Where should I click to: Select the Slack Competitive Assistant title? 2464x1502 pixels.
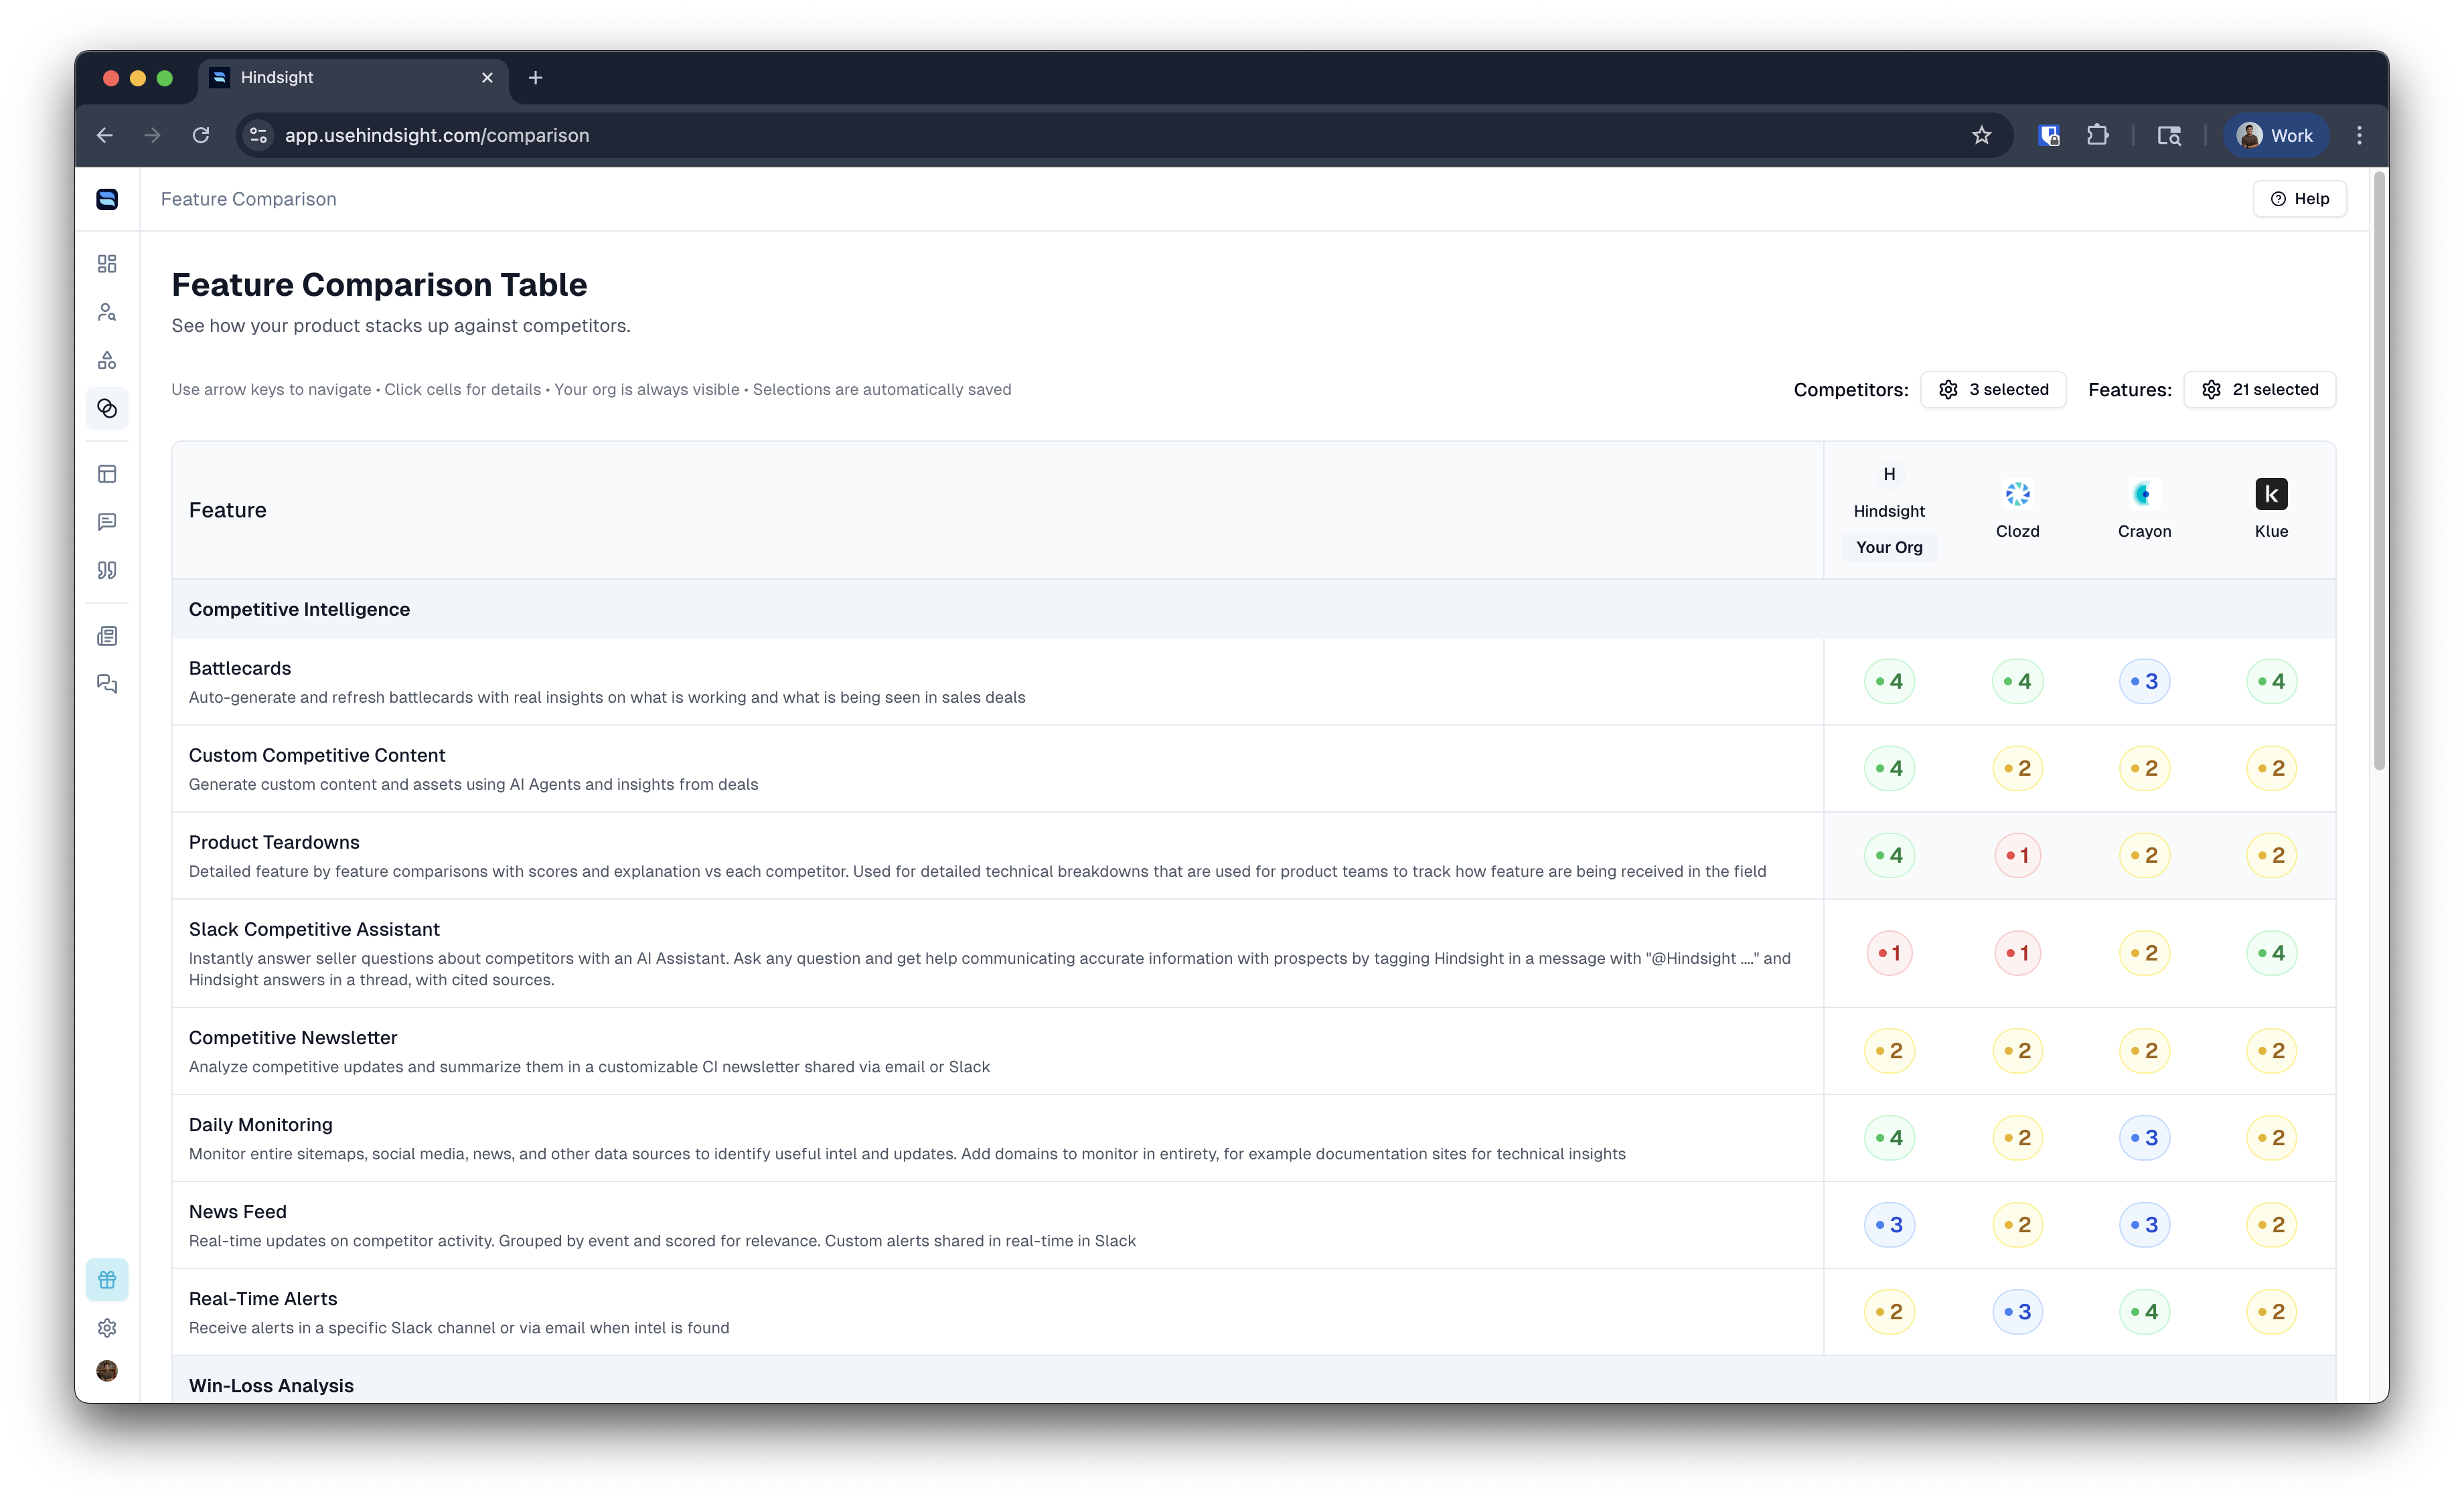tap(314, 930)
